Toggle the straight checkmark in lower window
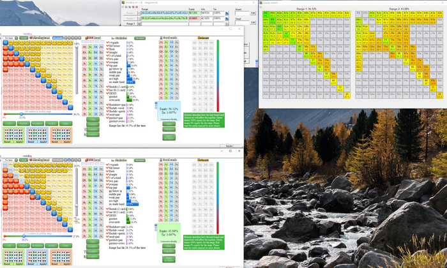The height and width of the screenshot is (268, 447). [107, 175]
